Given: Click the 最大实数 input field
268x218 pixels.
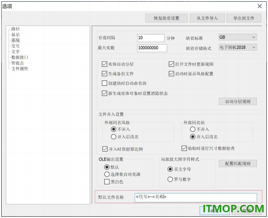Looking at the screenshot, I should click(x=152, y=48).
